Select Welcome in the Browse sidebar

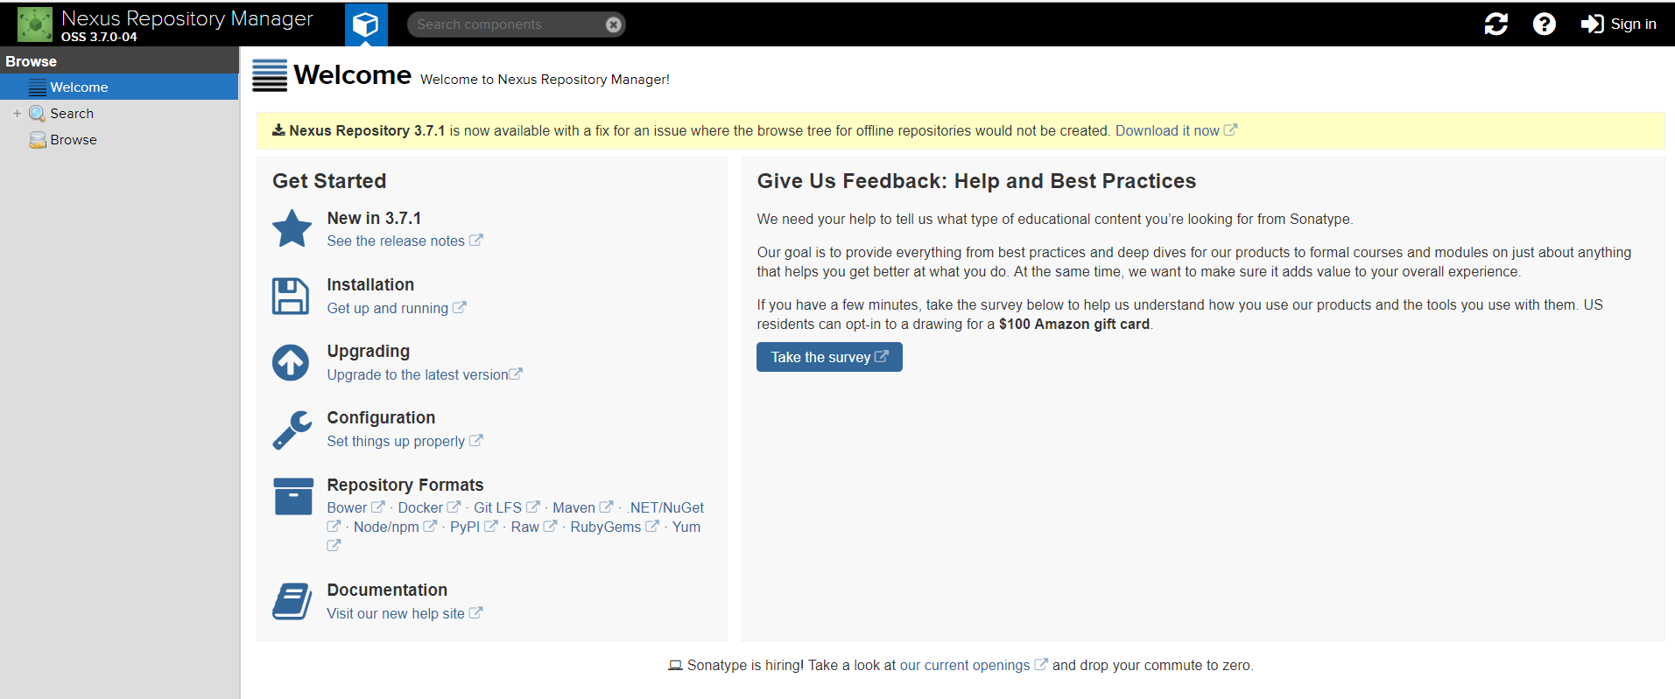pyautogui.click(x=119, y=87)
